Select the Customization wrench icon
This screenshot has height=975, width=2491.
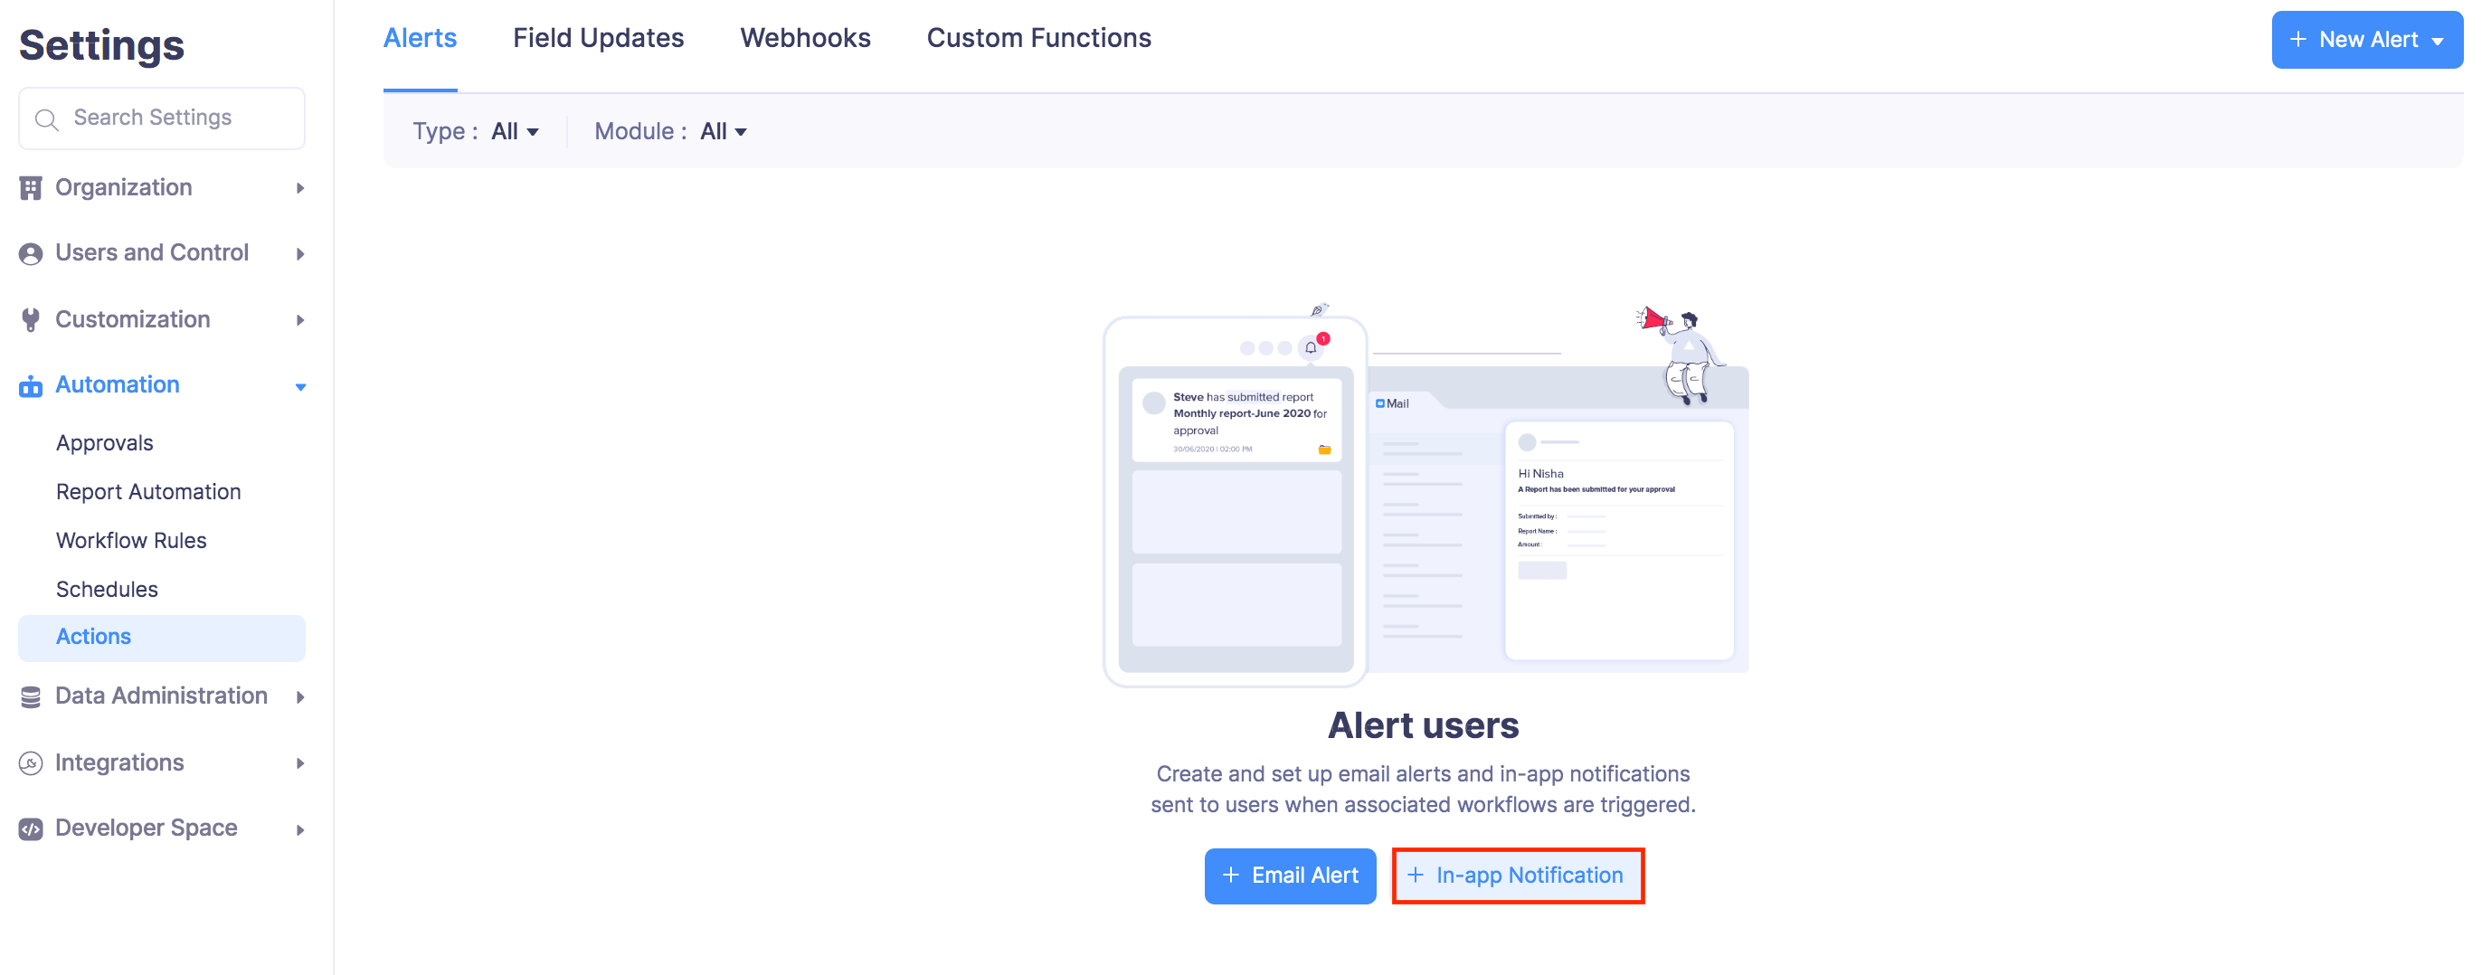pyautogui.click(x=30, y=319)
